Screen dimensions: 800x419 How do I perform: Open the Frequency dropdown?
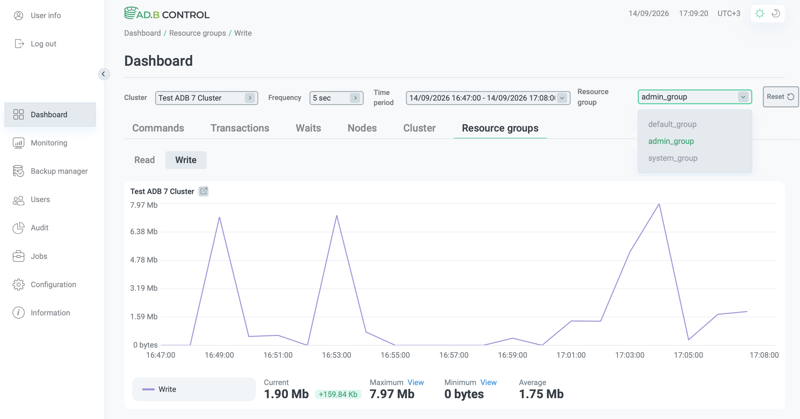tap(336, 98)
